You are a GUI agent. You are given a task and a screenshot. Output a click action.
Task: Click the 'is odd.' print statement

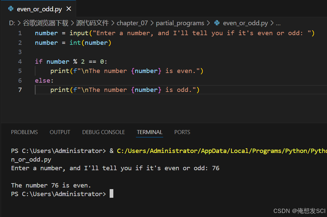tap(125, 90)
